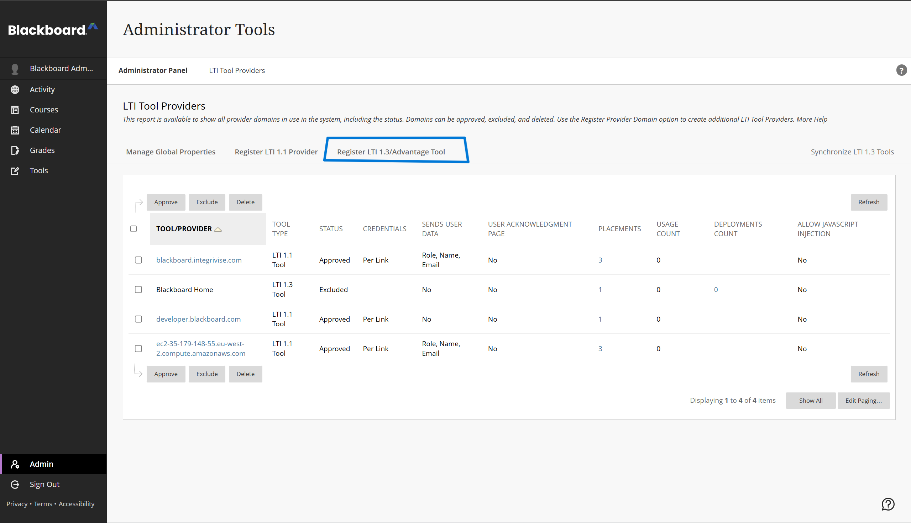The width and height of the screenshot is (911, 523).
Task: Click the top Exclude button
Action: coord(207,202)
